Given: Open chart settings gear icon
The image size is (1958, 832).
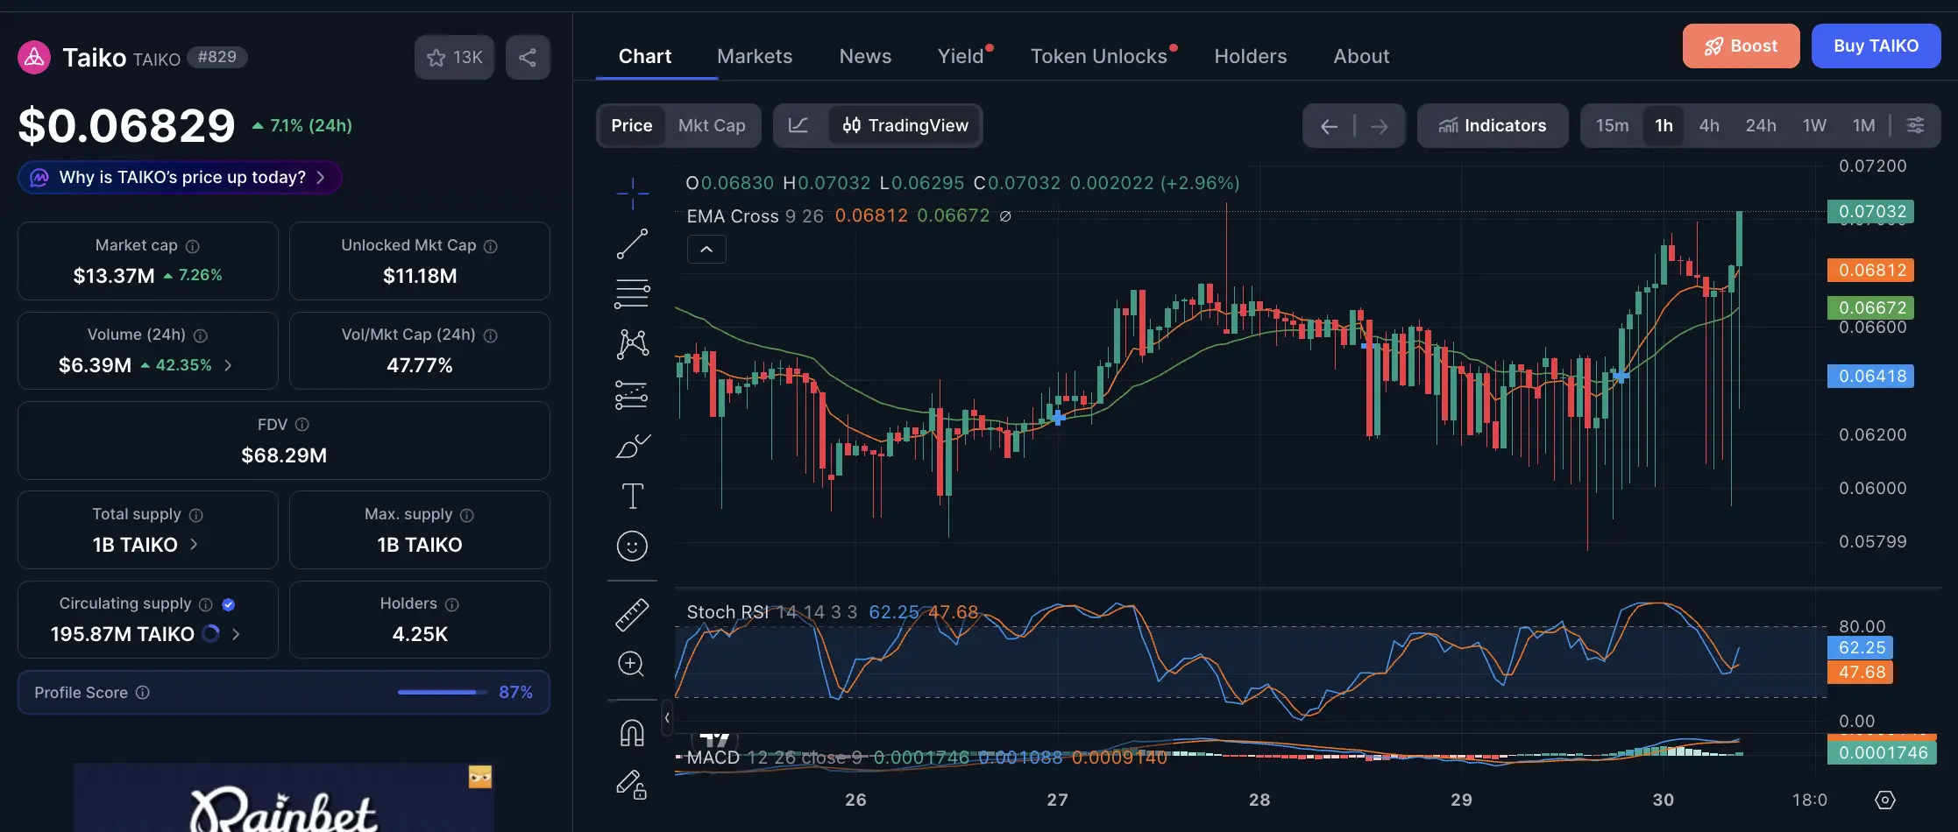Looking at the screenshot, I should (x=1884, y=800).
